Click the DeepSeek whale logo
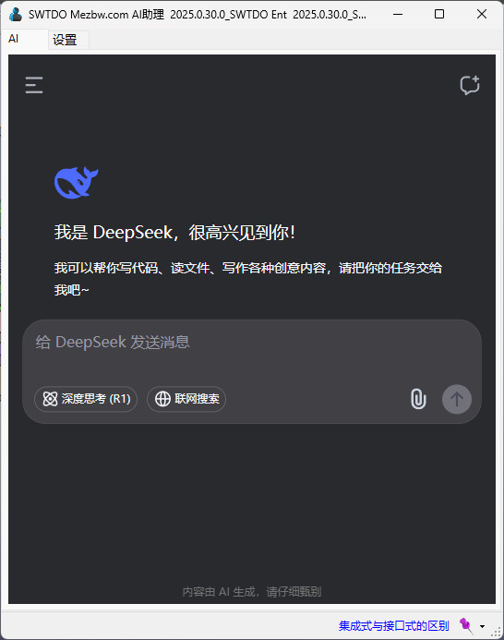This screenshot has width=504, height=640. pos(77,182)
